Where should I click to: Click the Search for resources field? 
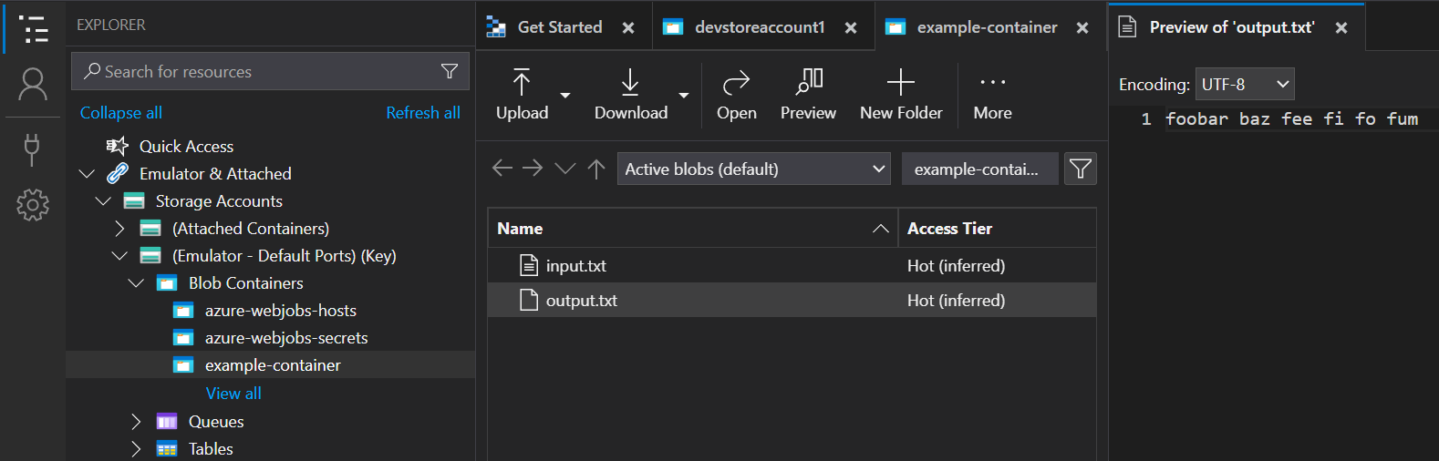coord(260,72)
